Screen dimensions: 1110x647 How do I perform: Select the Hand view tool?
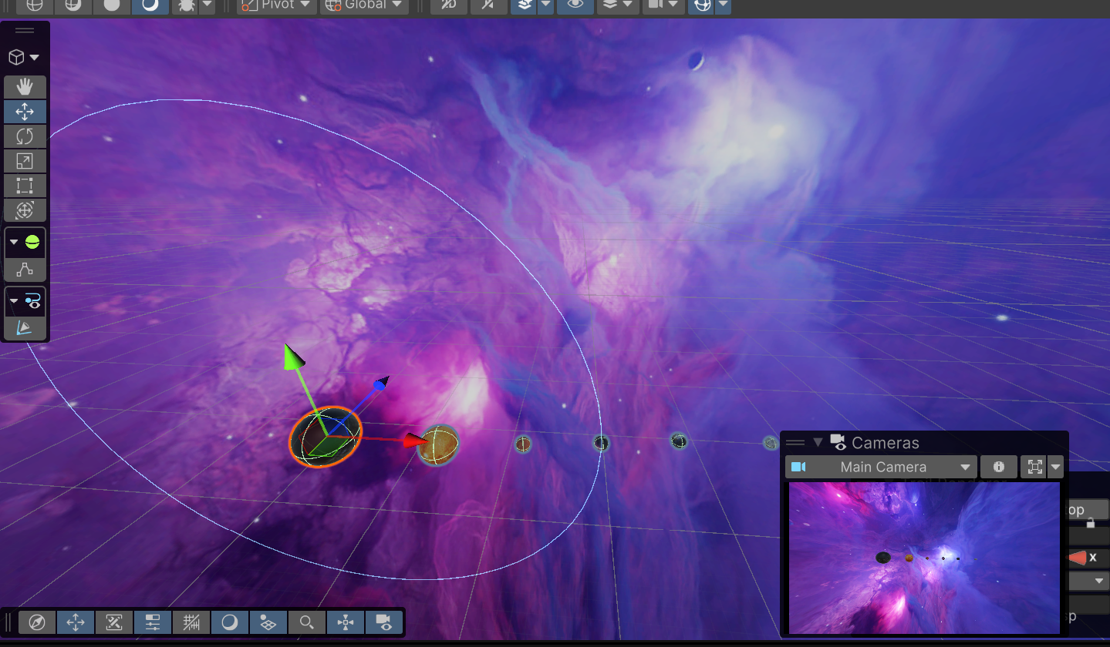point(25,87)
